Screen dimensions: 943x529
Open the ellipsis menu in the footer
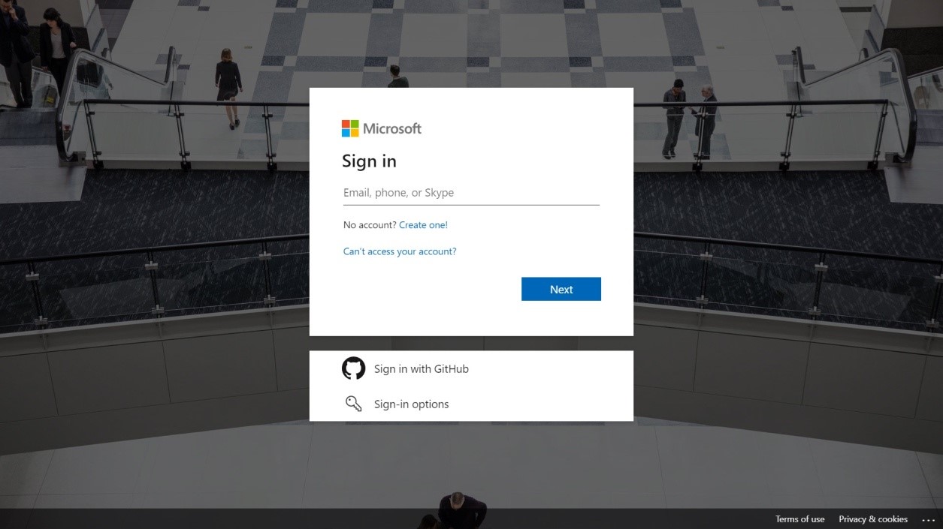point(928,519)
